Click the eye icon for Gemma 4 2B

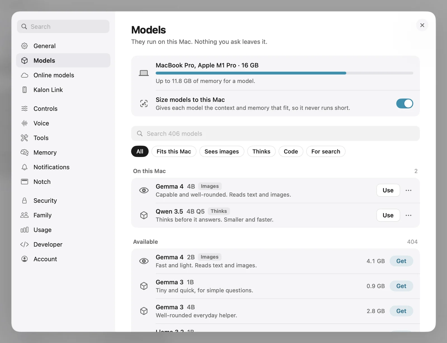click(144, 261)
